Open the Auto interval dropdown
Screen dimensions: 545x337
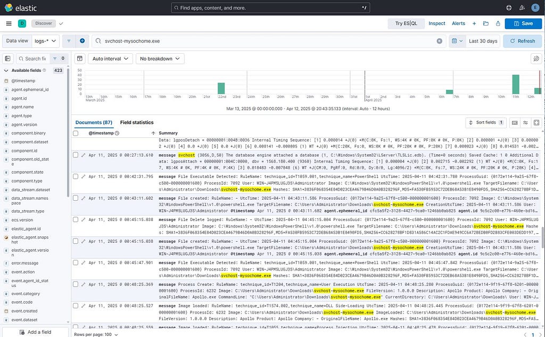110,59
